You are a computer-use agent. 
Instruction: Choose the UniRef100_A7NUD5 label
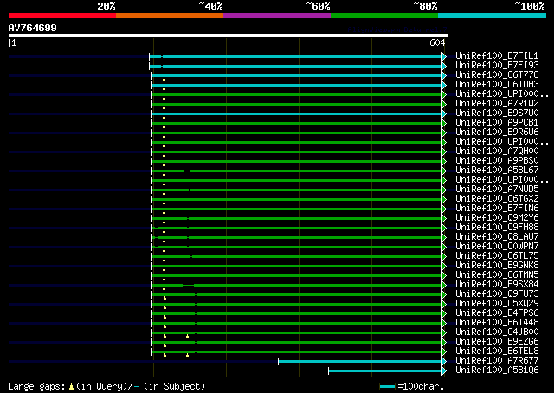(x=497, y=189)
